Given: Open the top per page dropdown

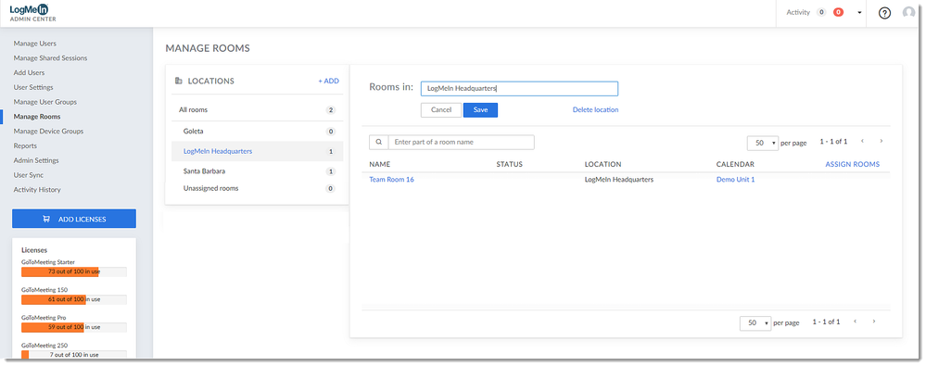Looking at the screenshot, I should coord(763,143).
